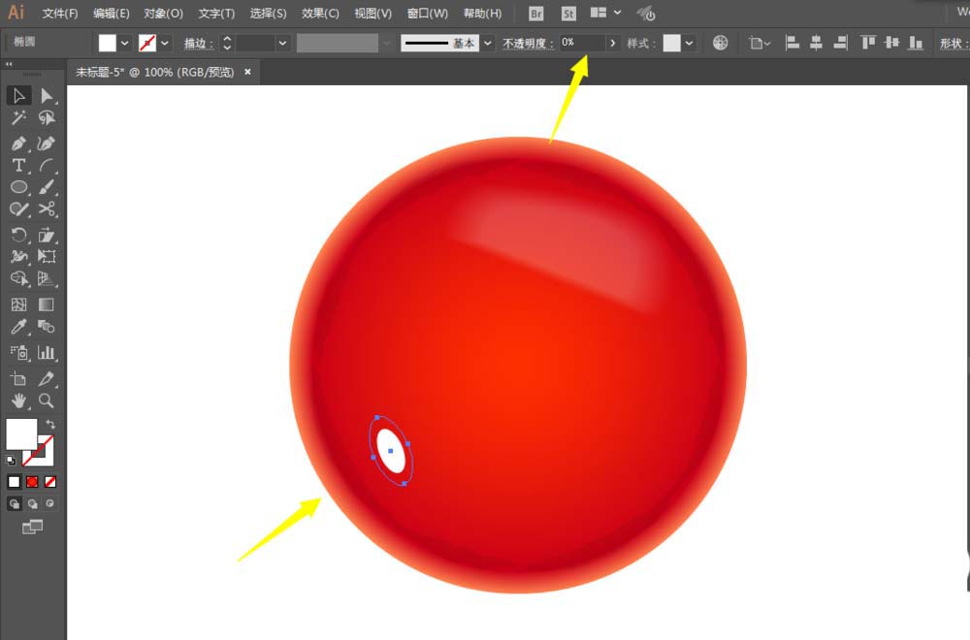Screen dimensions: 970x640
Task: Change screen mode button
Action: [32, 527]
